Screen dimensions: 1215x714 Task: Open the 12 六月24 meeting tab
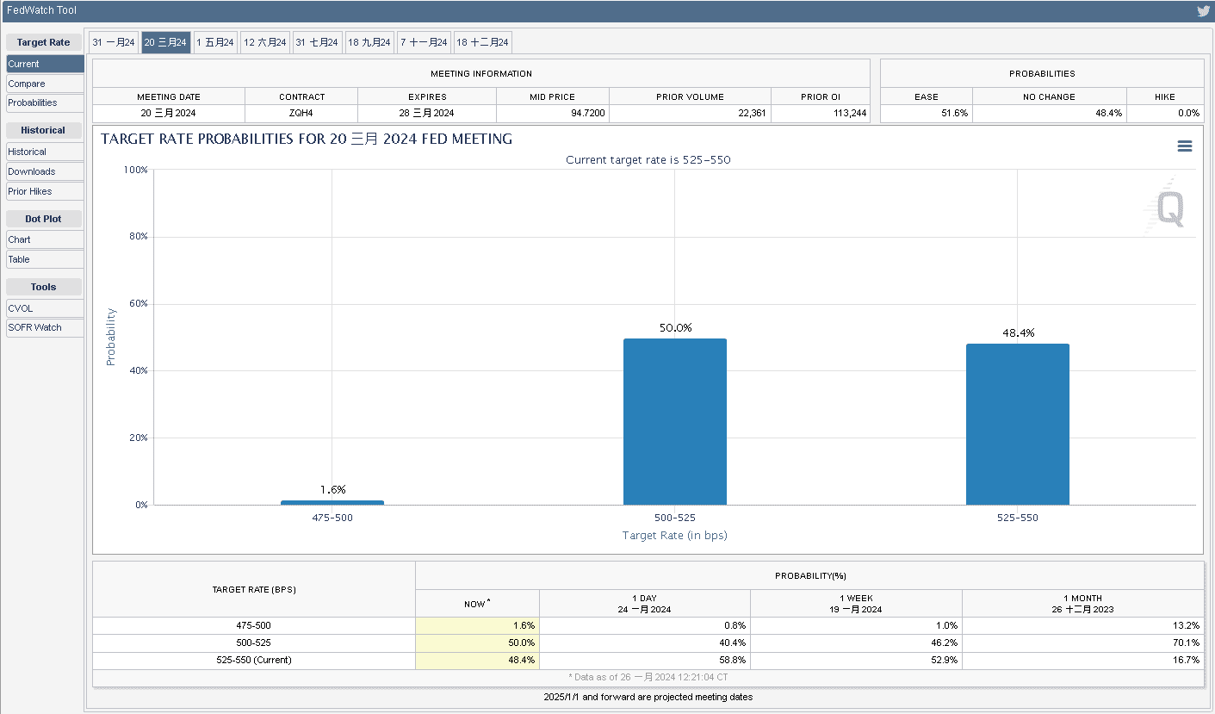pyautogui.click(x=264, y=42)
